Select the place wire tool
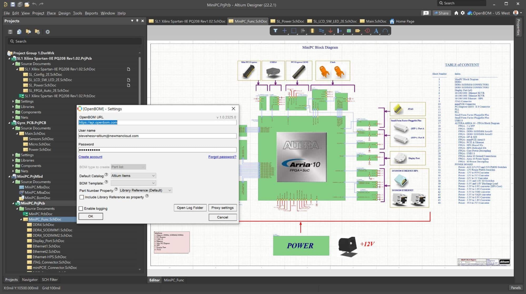The width and height of the screenshot is (526, 294). click(321, 31)
